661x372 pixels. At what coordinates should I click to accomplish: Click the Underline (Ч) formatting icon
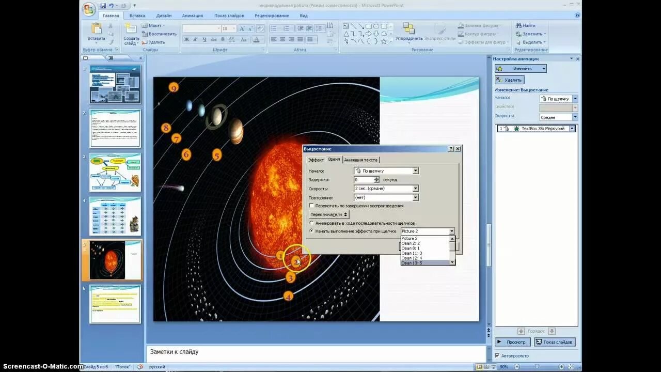pos(204,39)
